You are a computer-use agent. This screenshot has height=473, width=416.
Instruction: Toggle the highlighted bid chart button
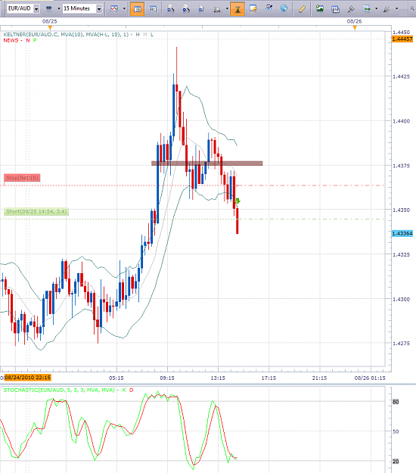(x=137, y=9)
